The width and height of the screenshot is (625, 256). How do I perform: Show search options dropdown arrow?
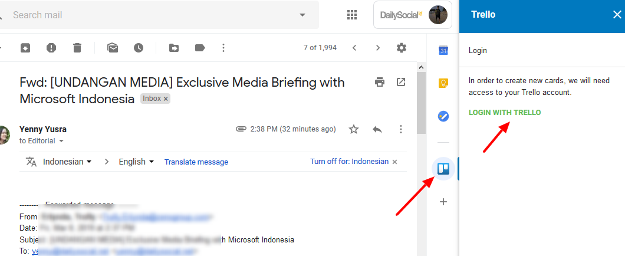click(302, 15)
